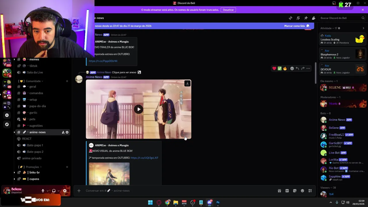This screenshot has width=368, height=207.
Task: Open the Blue Box visual image thumbnail
Action: 109,174
